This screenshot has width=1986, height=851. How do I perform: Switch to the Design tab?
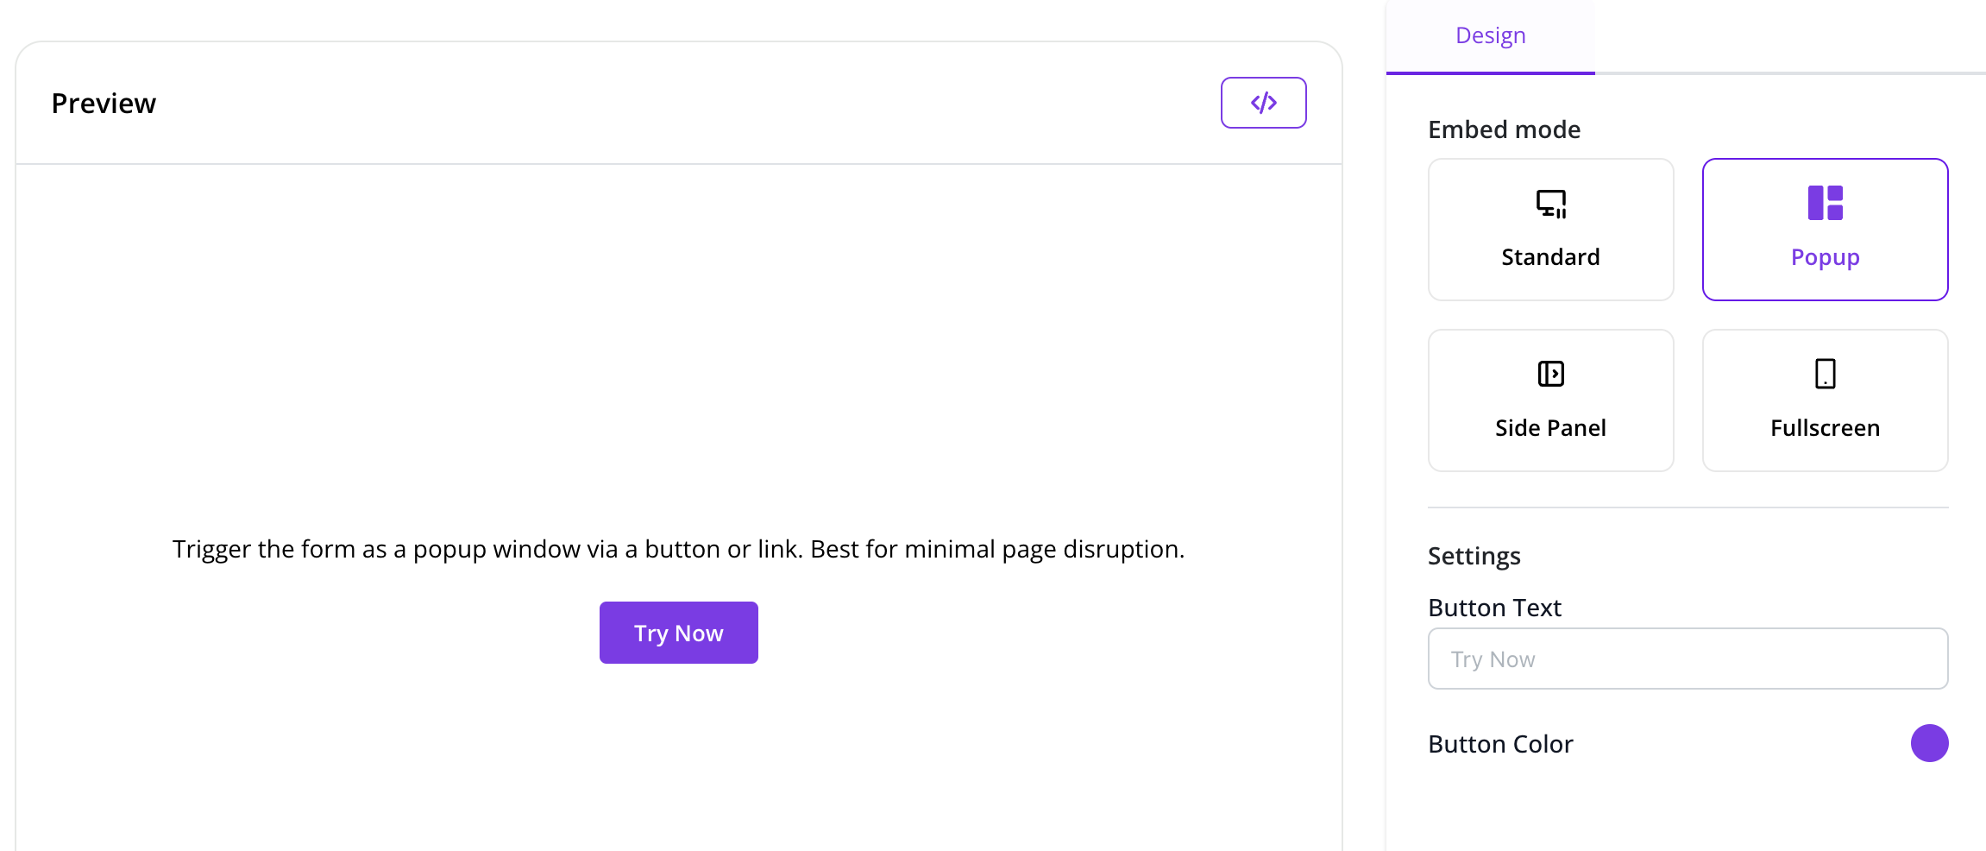click(1490, 35)
